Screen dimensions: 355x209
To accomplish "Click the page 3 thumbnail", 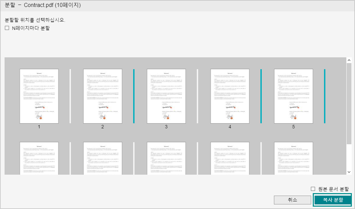I will pos(166,96).
